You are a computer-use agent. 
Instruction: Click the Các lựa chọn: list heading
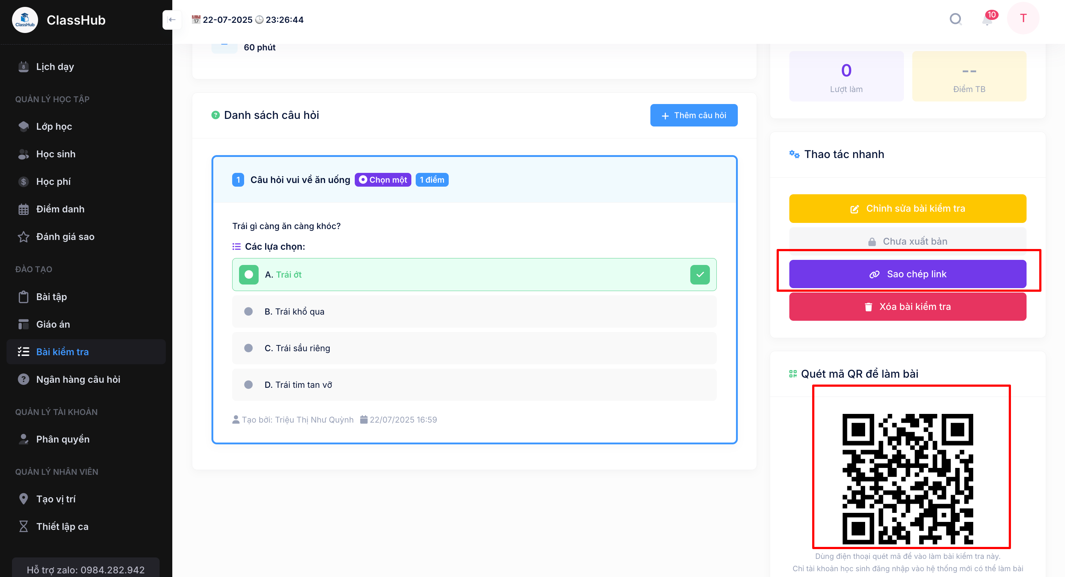click(x=275, y=246)
